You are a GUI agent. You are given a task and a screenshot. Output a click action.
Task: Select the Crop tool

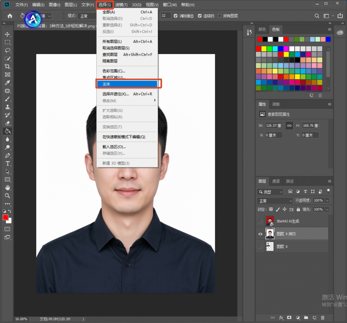click(x=7, y=66)
